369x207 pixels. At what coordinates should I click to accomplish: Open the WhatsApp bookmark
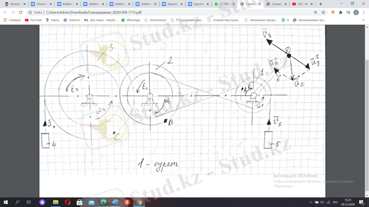coord(131,20)
